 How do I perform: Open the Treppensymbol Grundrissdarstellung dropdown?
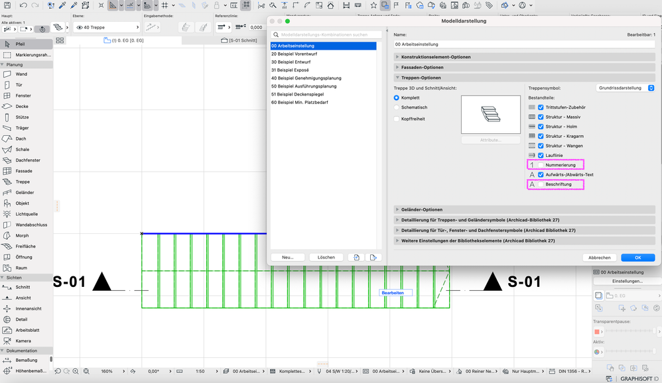(626, 88)
